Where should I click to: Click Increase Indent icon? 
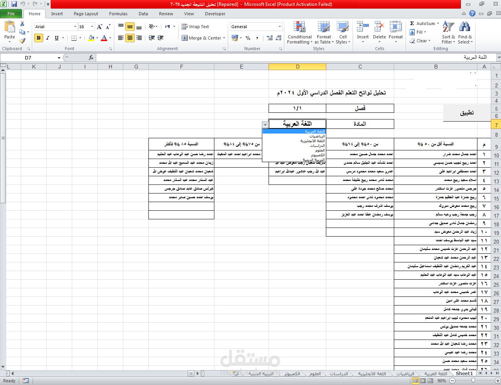pos(161,38)
